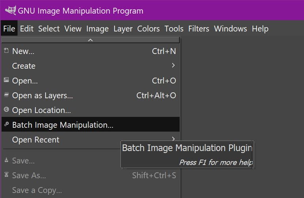Screen dimensions: 304x198
Task: Click the grayed-out Save icon
Action: pos(6,161)
